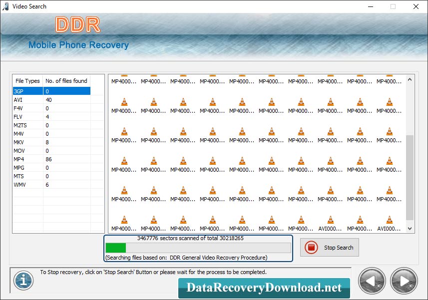Select the MKV file type row
This screenshot has height=300, width=428.
pos(51,142)
